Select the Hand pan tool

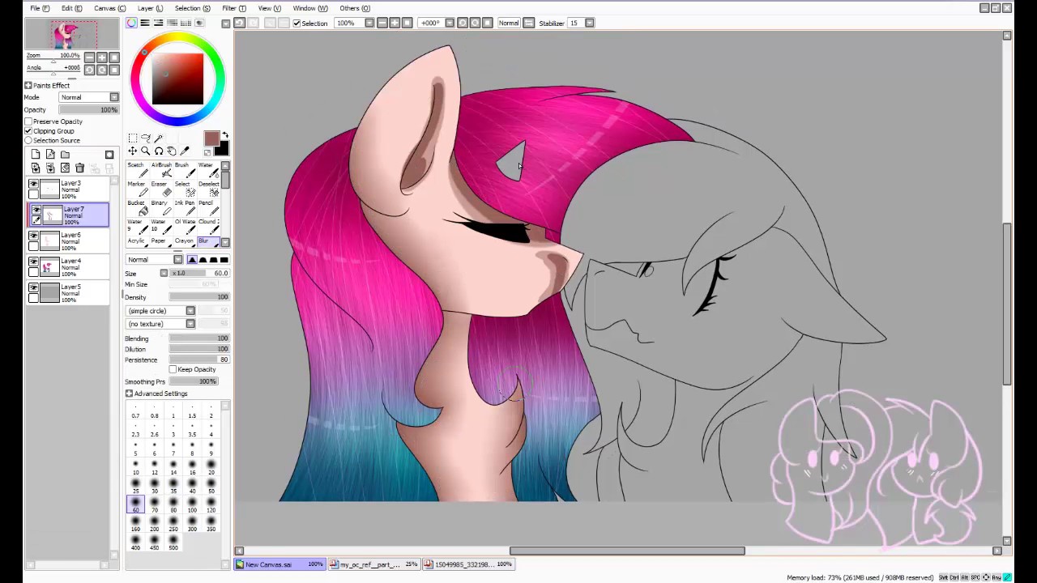coord(172,151)
